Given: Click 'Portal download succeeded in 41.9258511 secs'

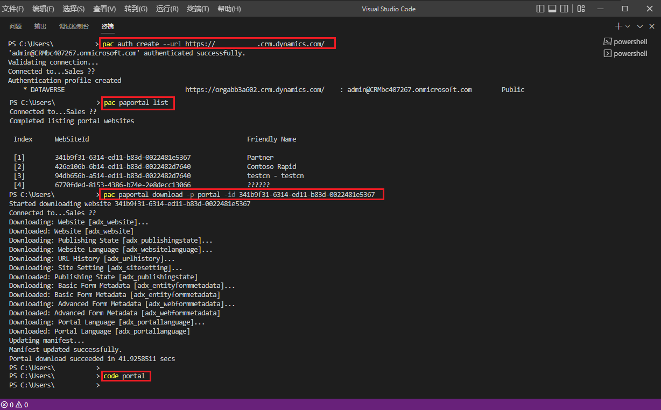Looking at the screenshot, I should click(x=92, y=358).
